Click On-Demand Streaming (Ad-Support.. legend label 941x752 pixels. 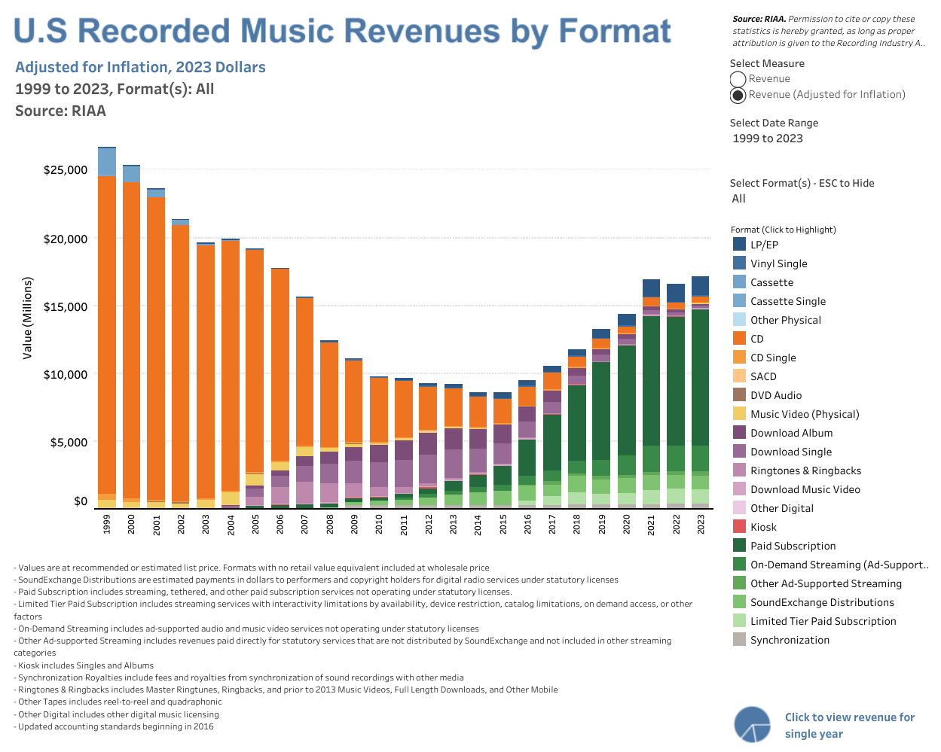(x=839, y=565)
